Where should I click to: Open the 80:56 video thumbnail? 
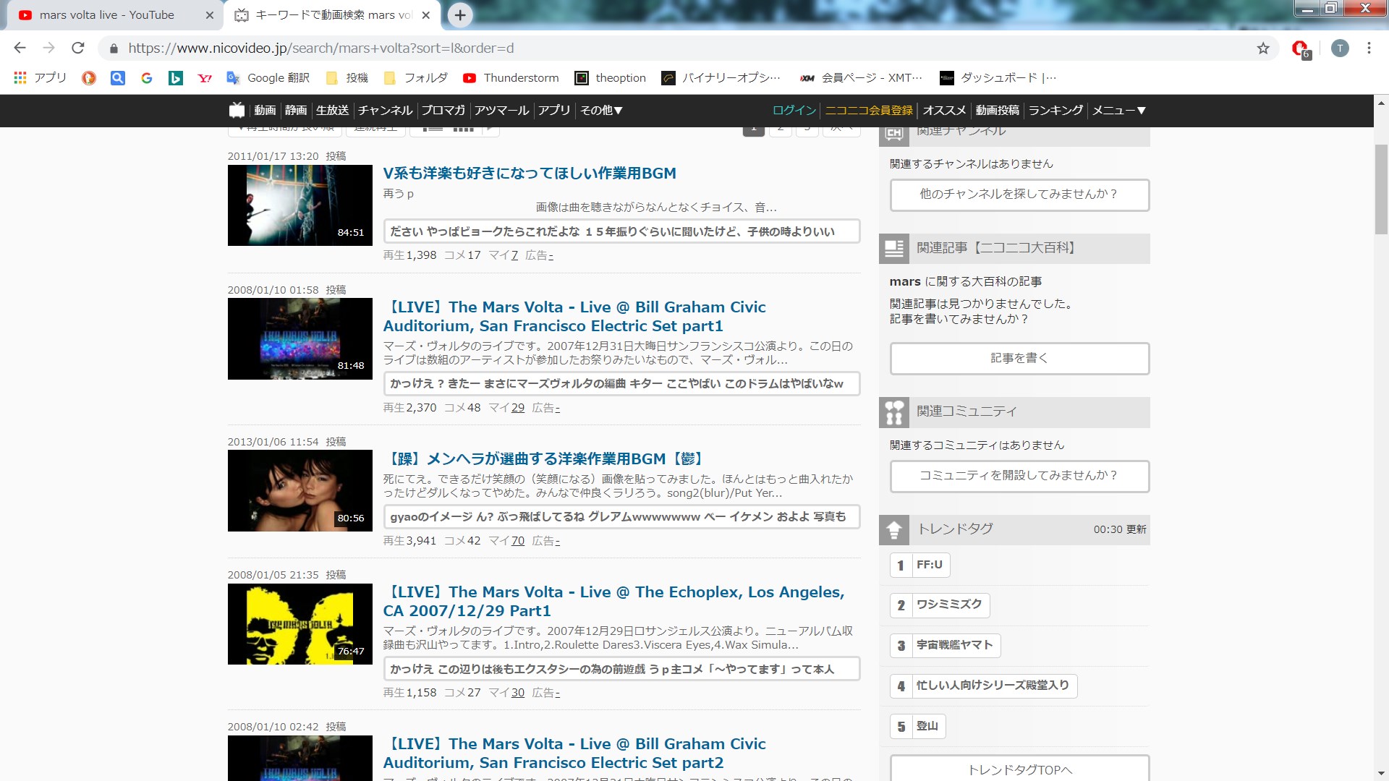[300, 491]
